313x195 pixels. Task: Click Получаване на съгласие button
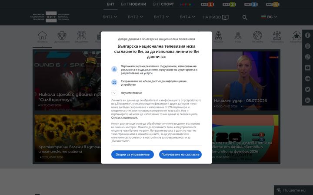click(180, 154)
